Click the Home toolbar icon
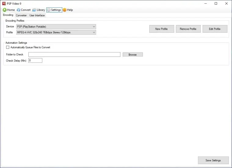 pyautogui.click(x=5, y=10)
